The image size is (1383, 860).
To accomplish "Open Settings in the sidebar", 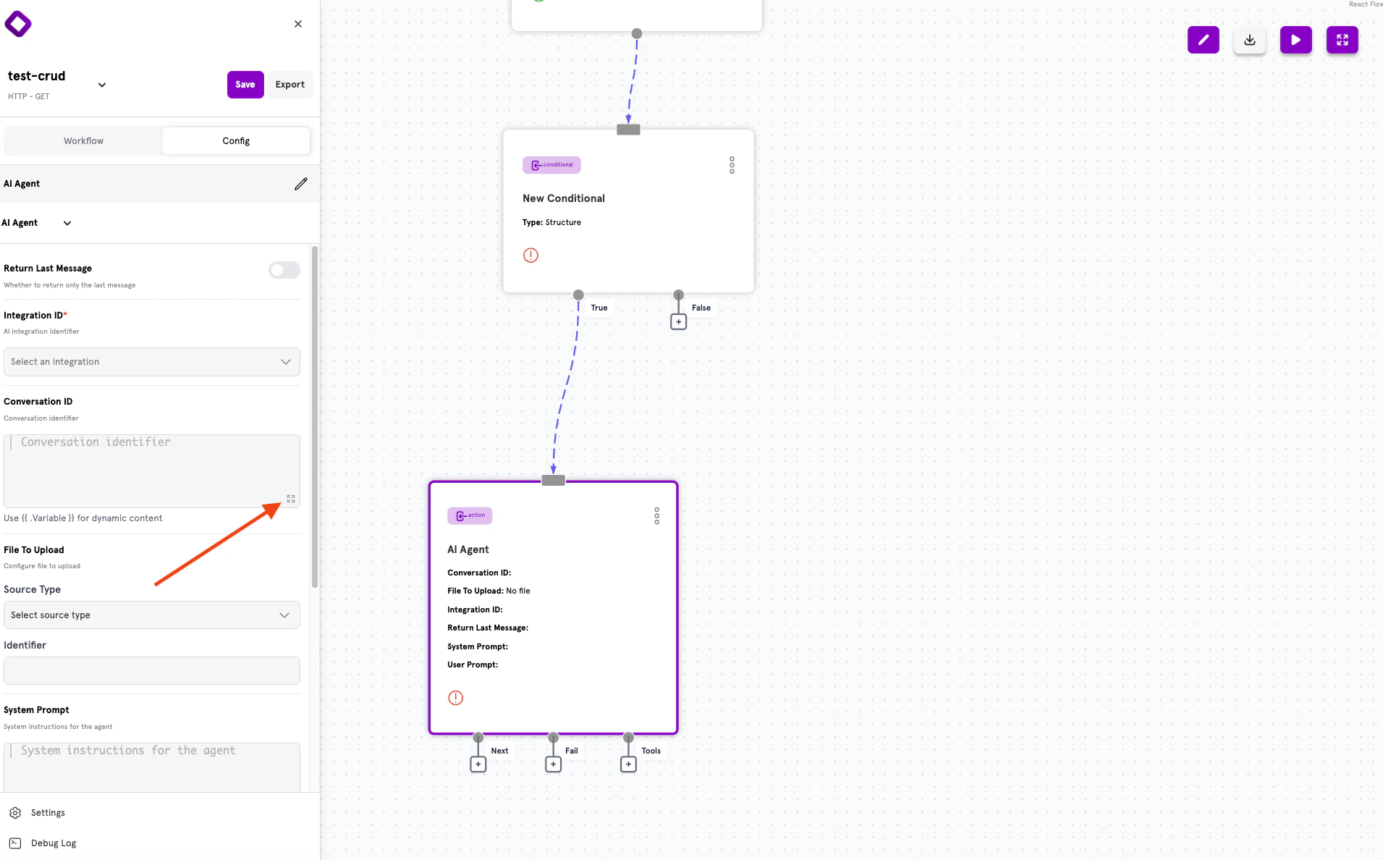I will point(48,813).
